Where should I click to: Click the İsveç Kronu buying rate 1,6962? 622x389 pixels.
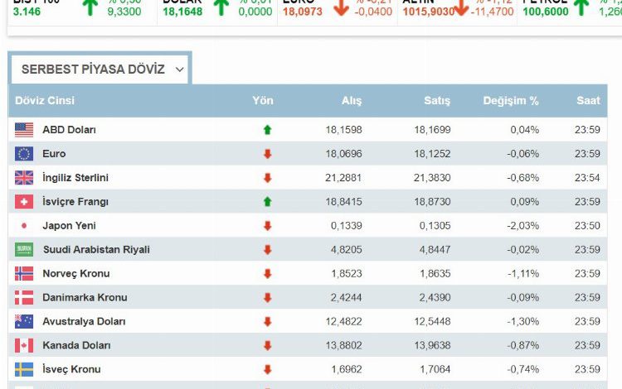point(347,369)
